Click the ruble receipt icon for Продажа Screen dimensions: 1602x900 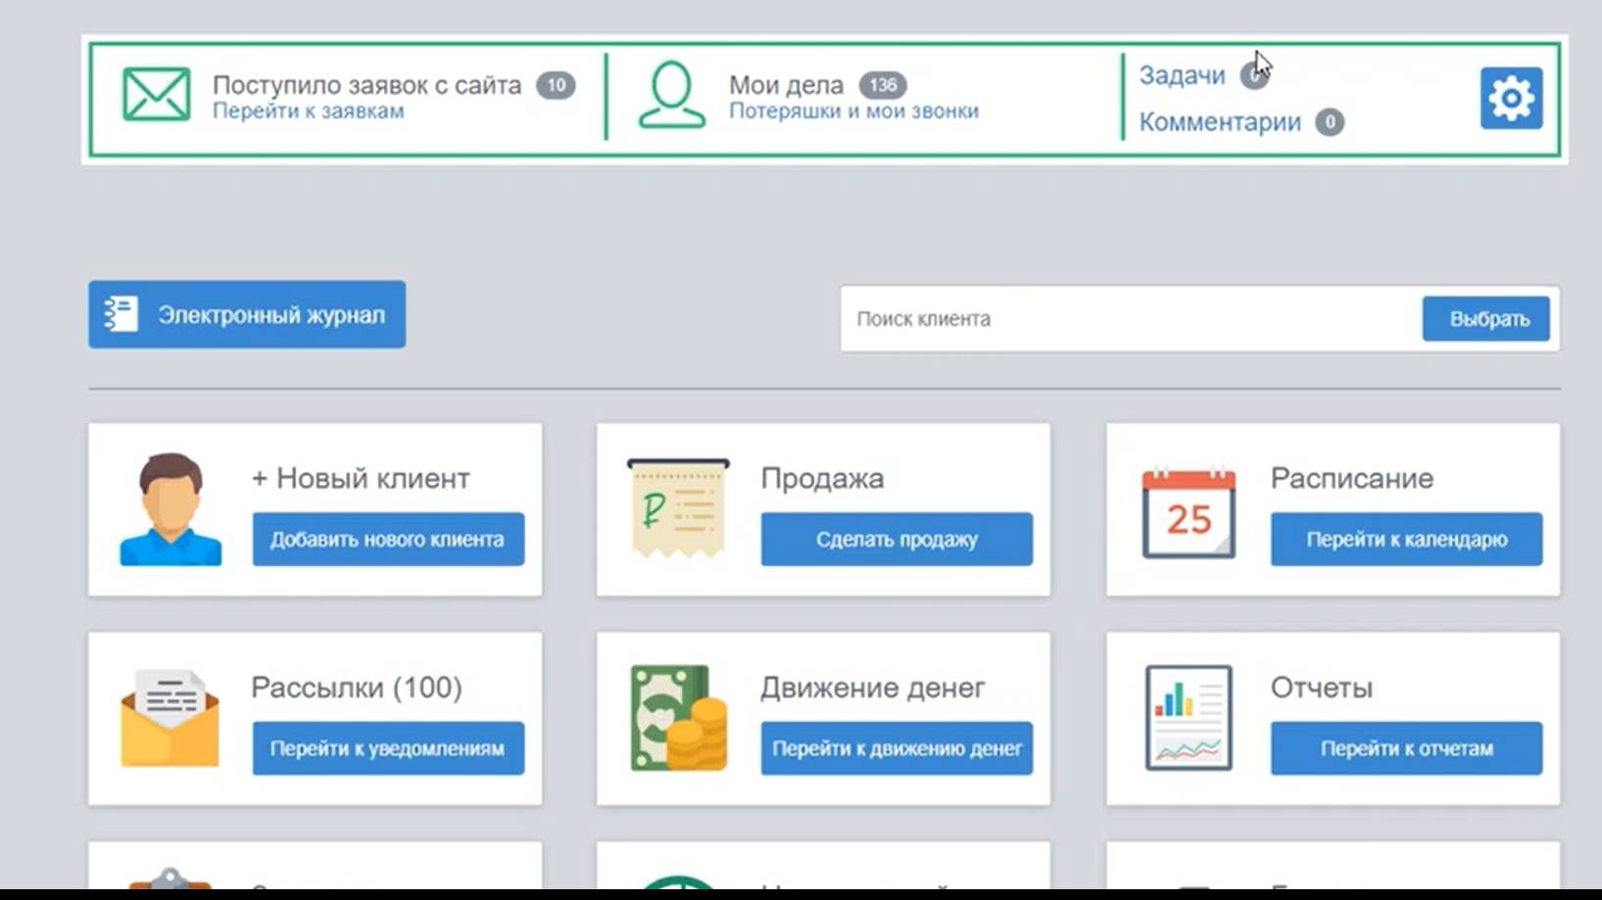click(x=677, y=508)
